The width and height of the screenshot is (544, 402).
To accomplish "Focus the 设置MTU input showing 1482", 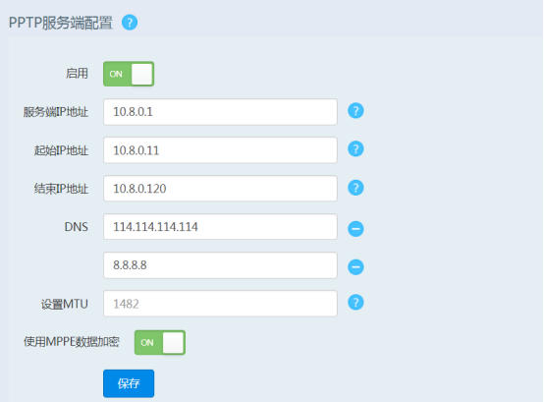I will pyautogui.click(x=220, y=304).
